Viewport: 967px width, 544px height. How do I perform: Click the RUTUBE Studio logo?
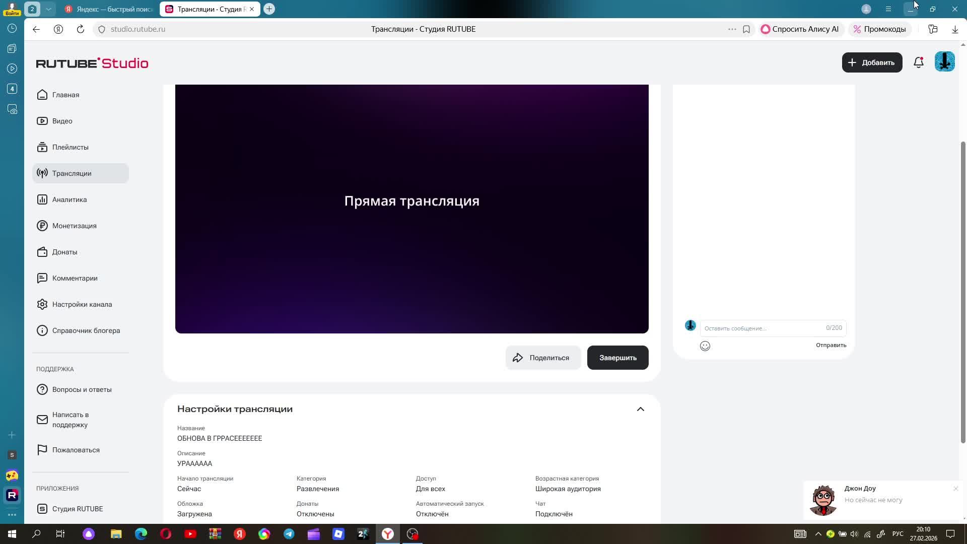[92, 62]
